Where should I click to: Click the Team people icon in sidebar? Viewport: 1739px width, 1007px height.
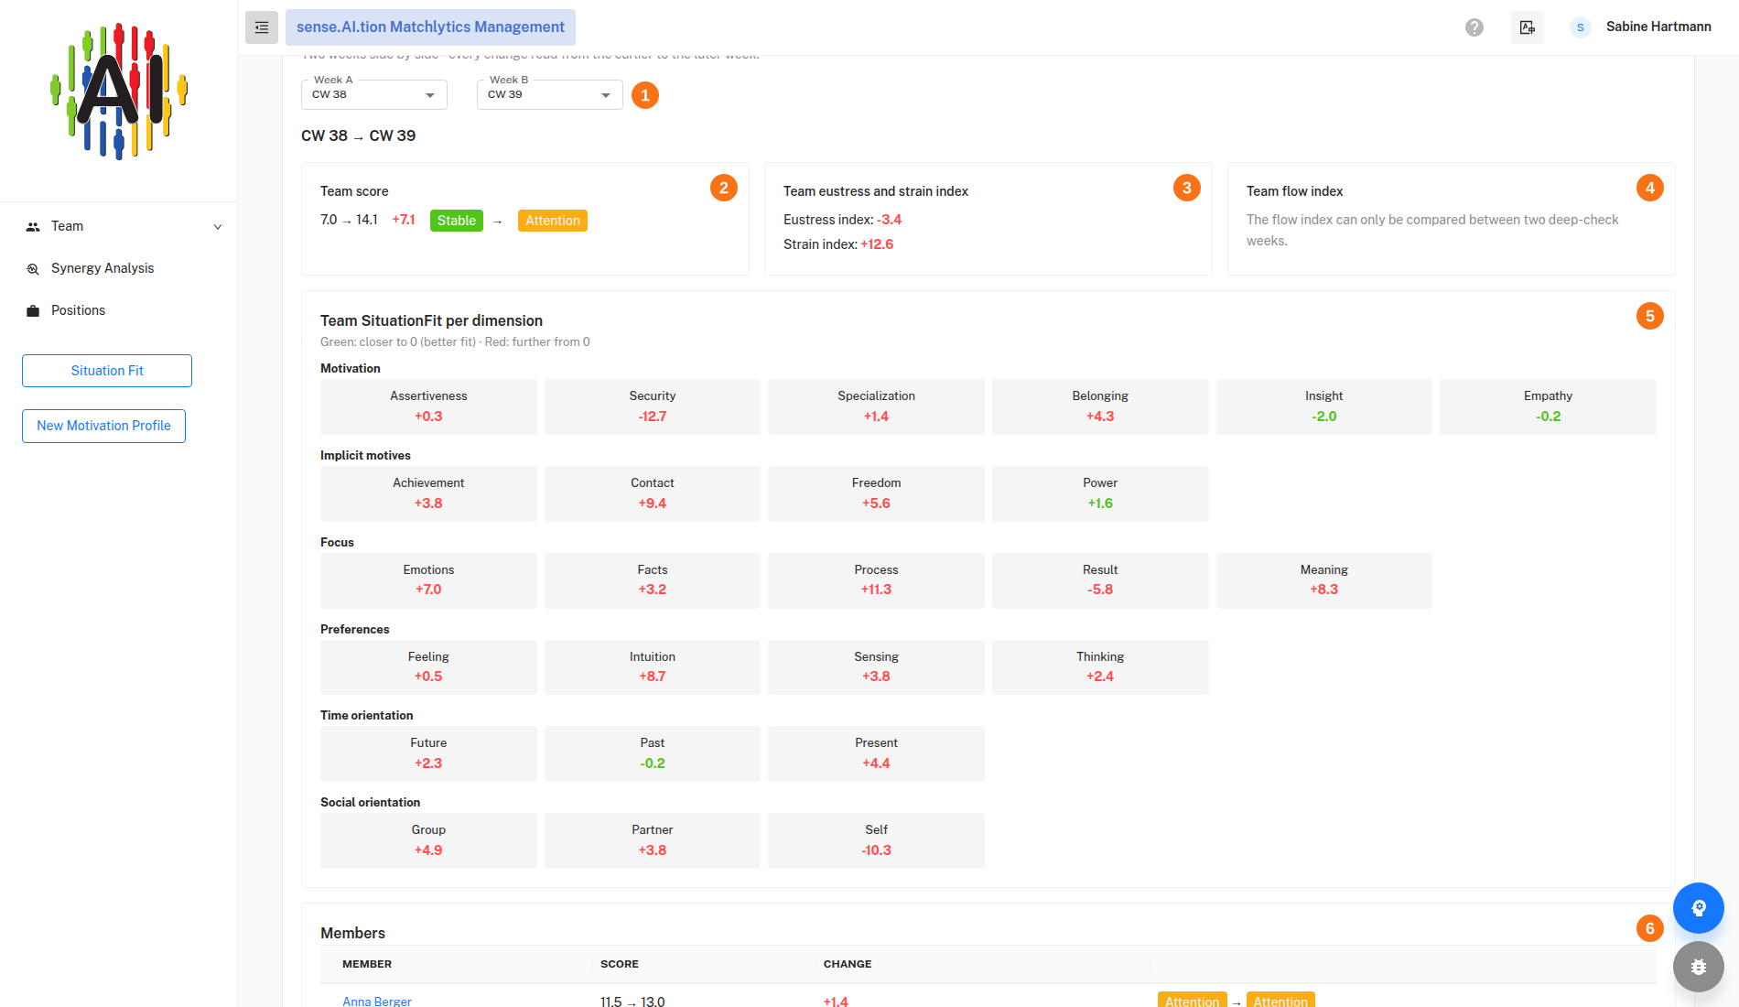(x=33, y=227)
